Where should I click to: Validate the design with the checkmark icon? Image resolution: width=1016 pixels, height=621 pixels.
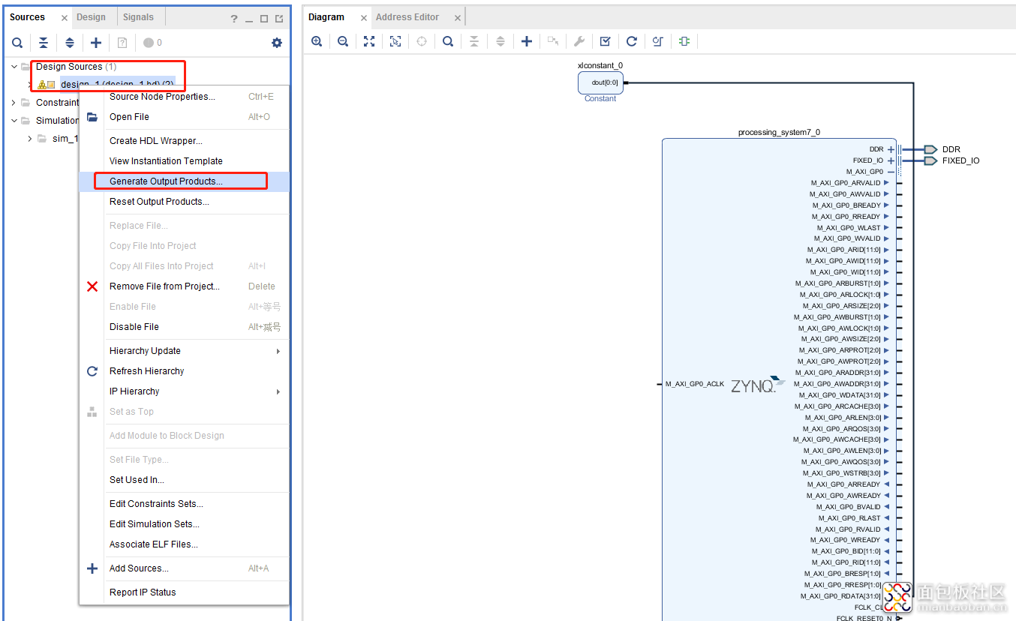click(606, 41)
